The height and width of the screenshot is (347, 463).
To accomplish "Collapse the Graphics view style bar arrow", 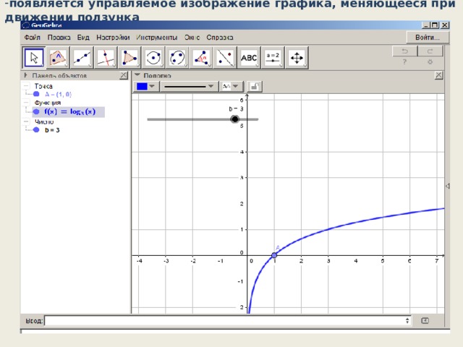I will pos(137,75).
